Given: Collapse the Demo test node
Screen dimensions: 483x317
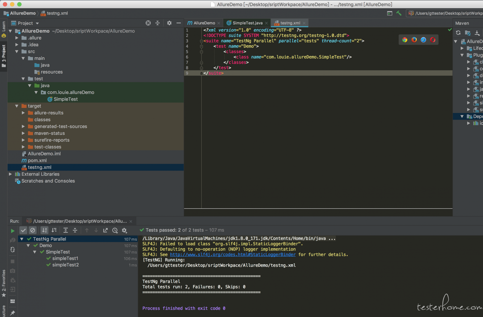Looking at the screenshot, I should (28, 245).
